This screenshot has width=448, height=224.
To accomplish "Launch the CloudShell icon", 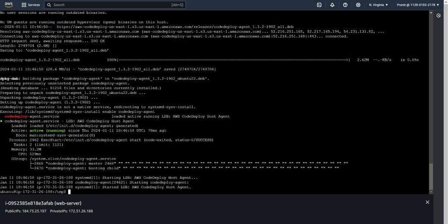I will (x=319, y=5).
